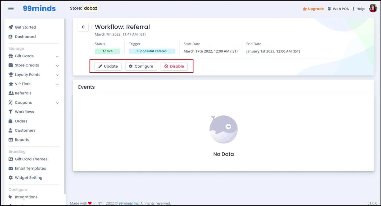
Task: Click the Help info icon
Action: (x=353, y=9)
